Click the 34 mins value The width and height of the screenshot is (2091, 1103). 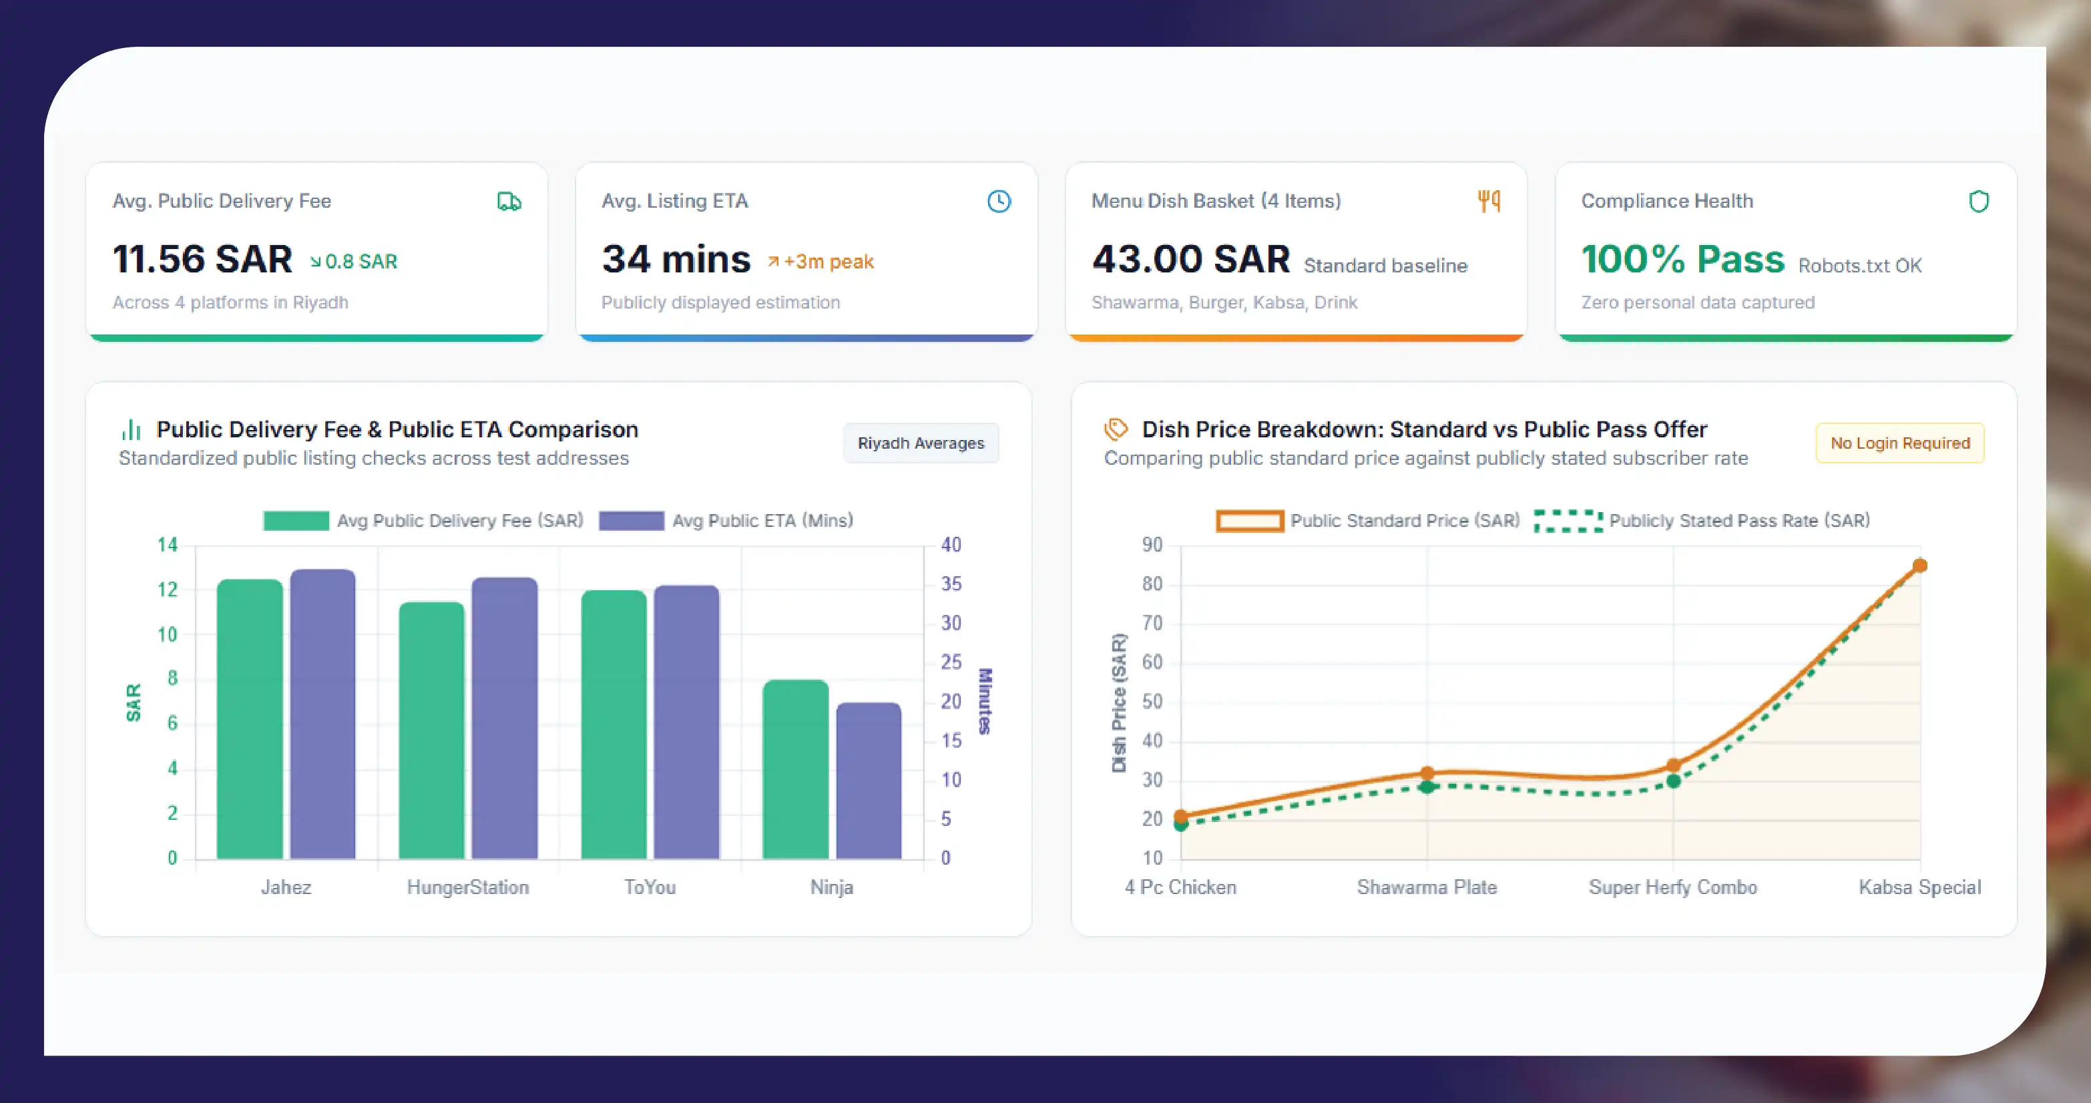point(676,259)
